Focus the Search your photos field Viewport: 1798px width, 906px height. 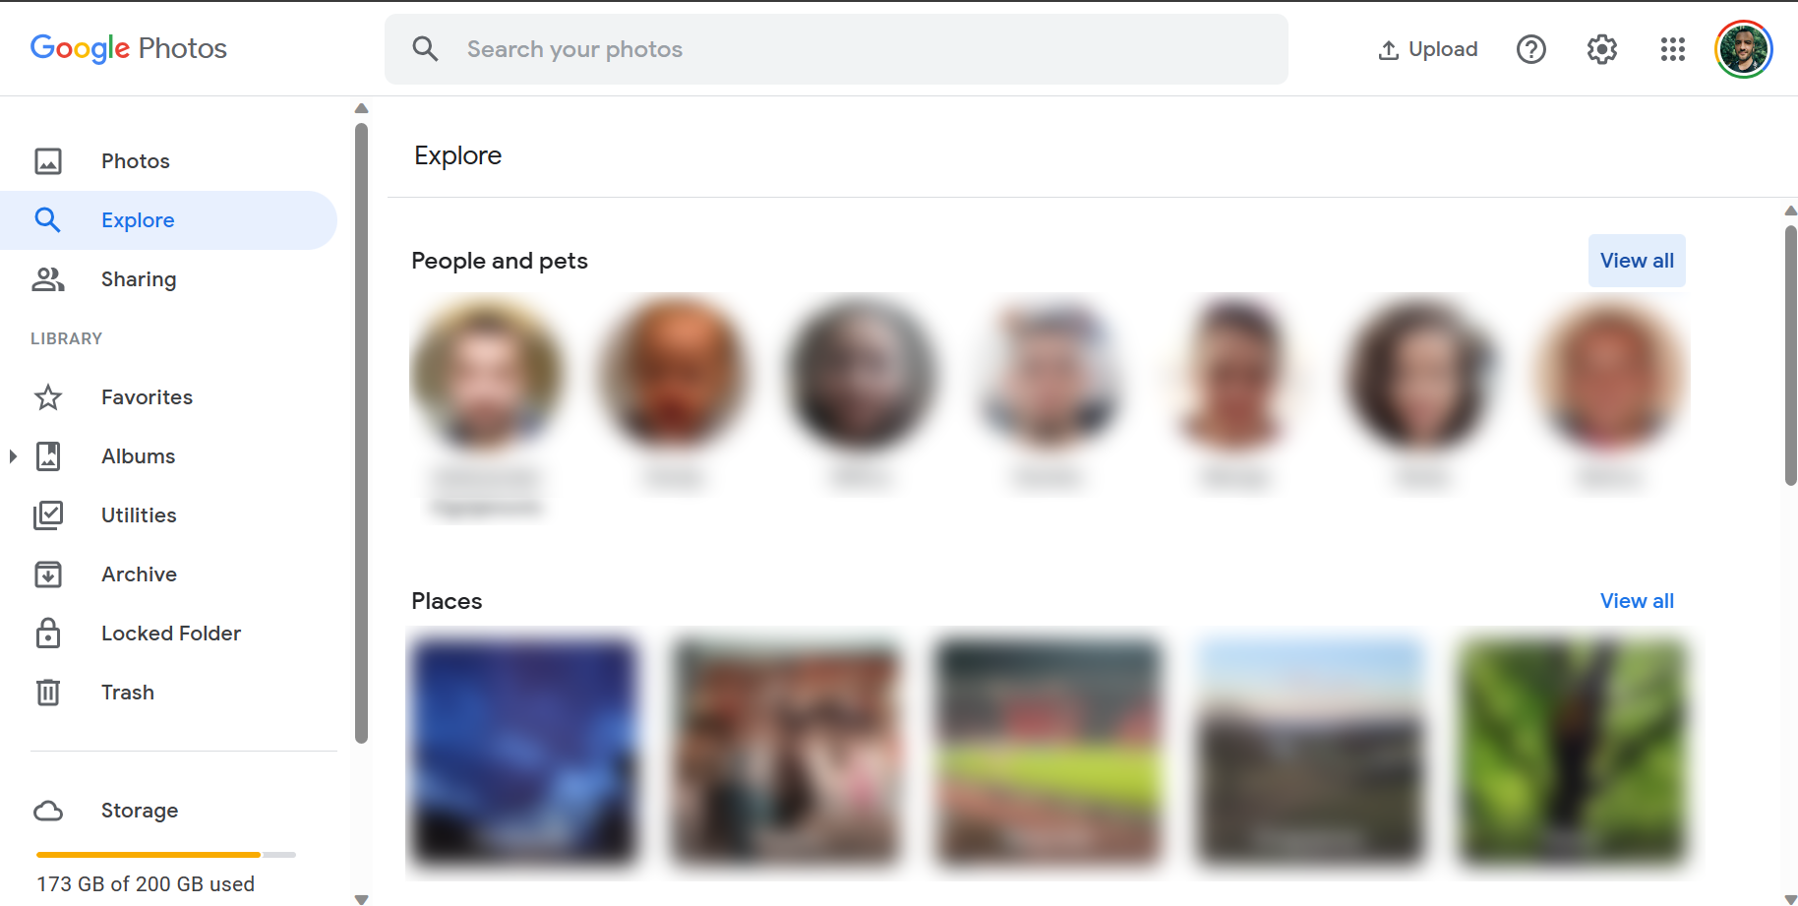click(x=836, y=49)
